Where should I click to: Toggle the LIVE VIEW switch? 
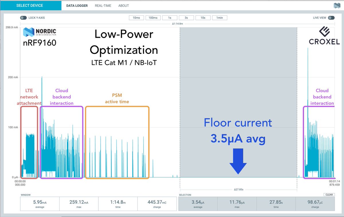(331, 18)
